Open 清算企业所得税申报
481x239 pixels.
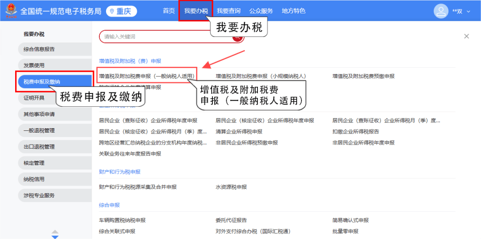(x=239, y=131)
